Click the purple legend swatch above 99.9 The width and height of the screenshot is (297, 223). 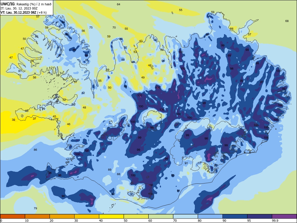284,216
